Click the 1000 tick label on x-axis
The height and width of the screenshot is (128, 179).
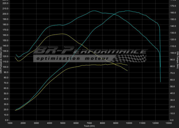[x=10, y=123]
